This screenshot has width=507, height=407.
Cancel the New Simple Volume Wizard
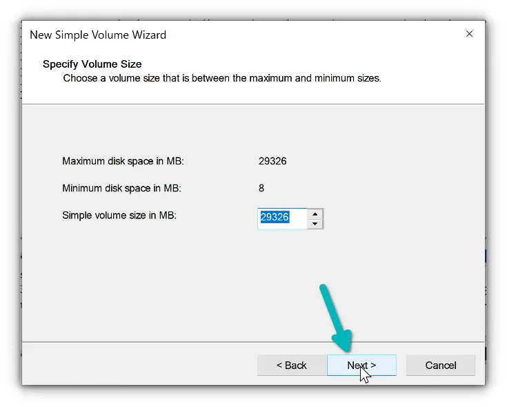(440, 366)
